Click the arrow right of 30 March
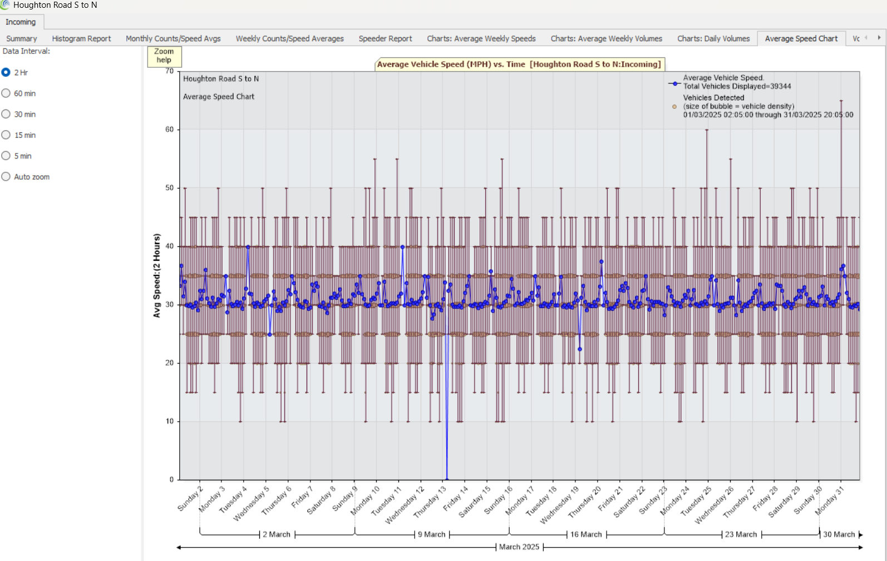The height and width of the screenshot is (561, 887). 860,535
